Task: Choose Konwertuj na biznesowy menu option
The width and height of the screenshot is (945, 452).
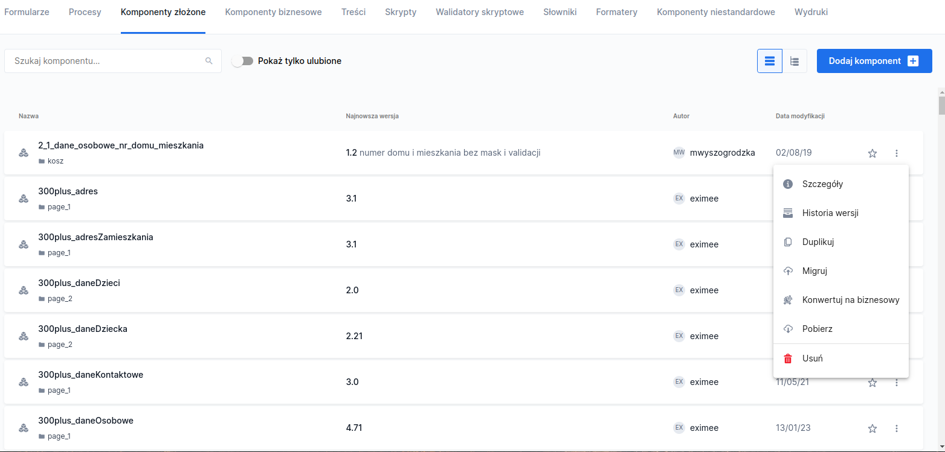Action: [850, 300]
